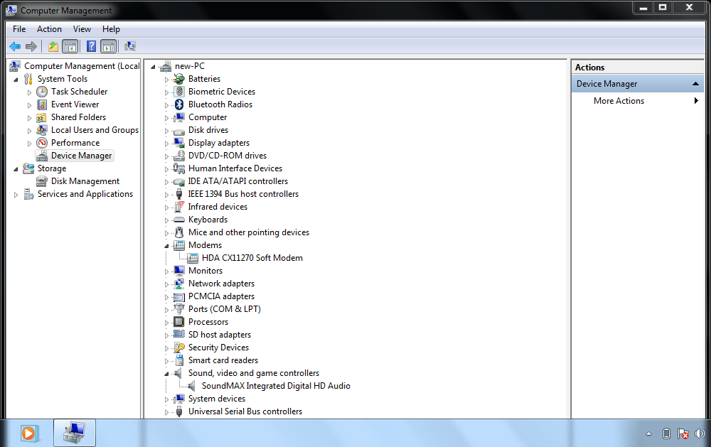Click Scan for hardware changes toolbar icon
The image size is (711, 447).
(130, 46)
